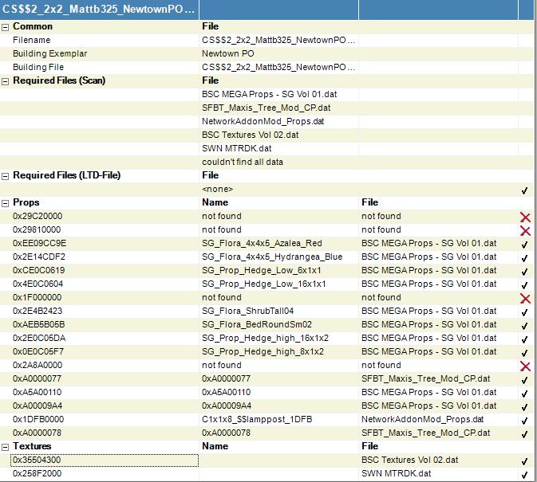Click SG_Flora_4x4x5_Hydrangea_Blue prop name
The image size is (537, 482).
(272, 257)
